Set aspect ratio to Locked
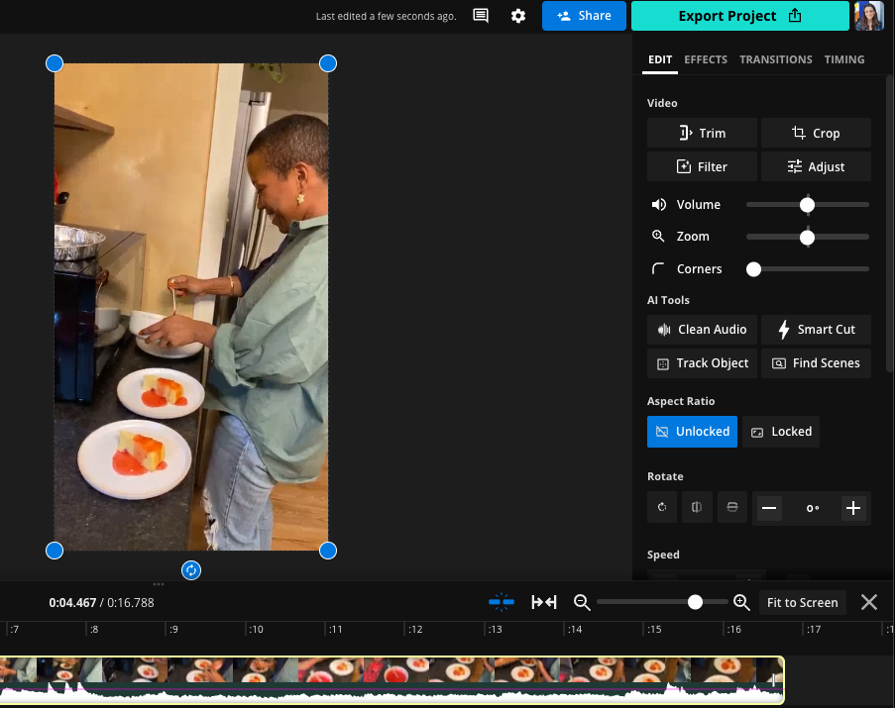The image size is (895, 708). (x=781, y=432)
